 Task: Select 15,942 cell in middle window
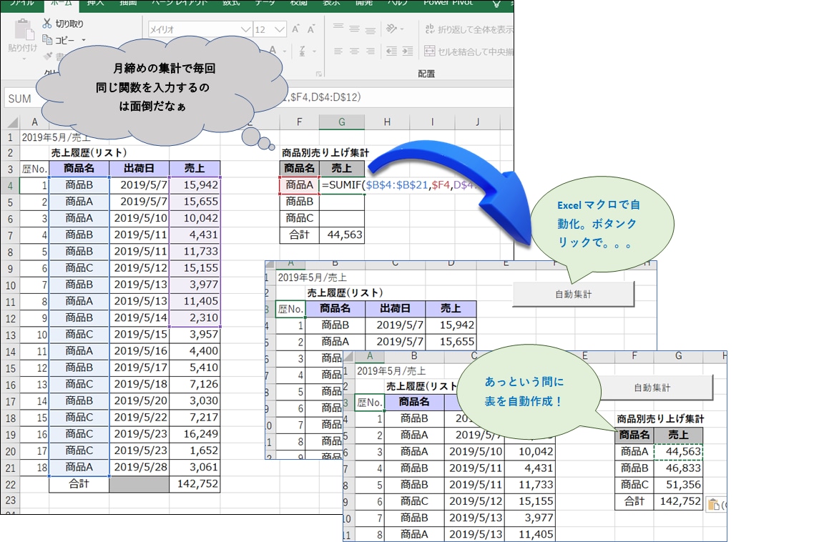tap(451, 325)
